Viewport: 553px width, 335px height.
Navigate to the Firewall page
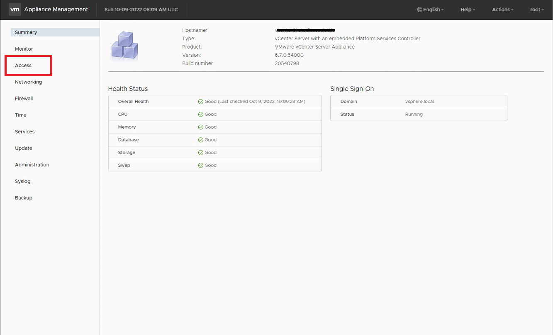[x=24, y=99]
